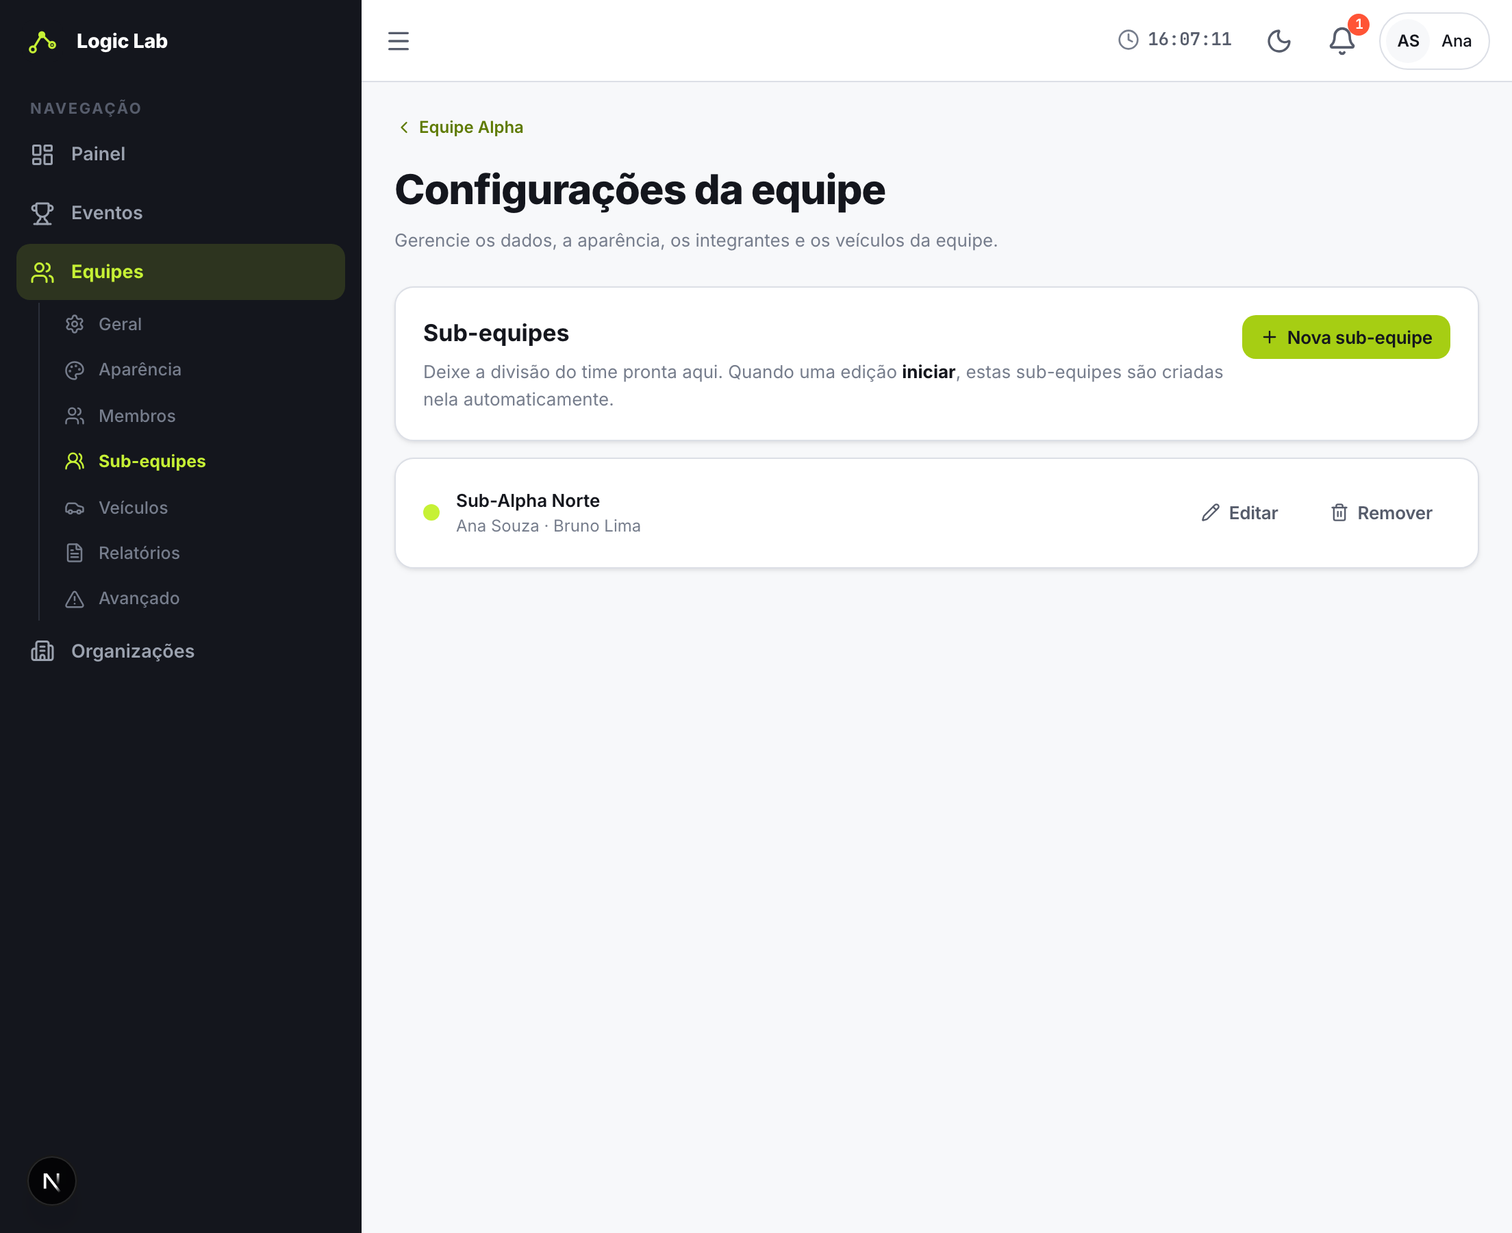1512x1233 pixels.
Task: Select the Aparência submenu item
Action: pos(199,370)
